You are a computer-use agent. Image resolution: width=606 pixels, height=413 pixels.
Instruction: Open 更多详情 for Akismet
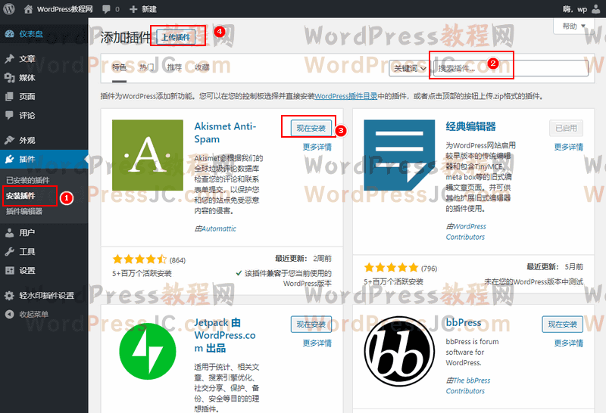pyautogui.click(x=317, y=147)
